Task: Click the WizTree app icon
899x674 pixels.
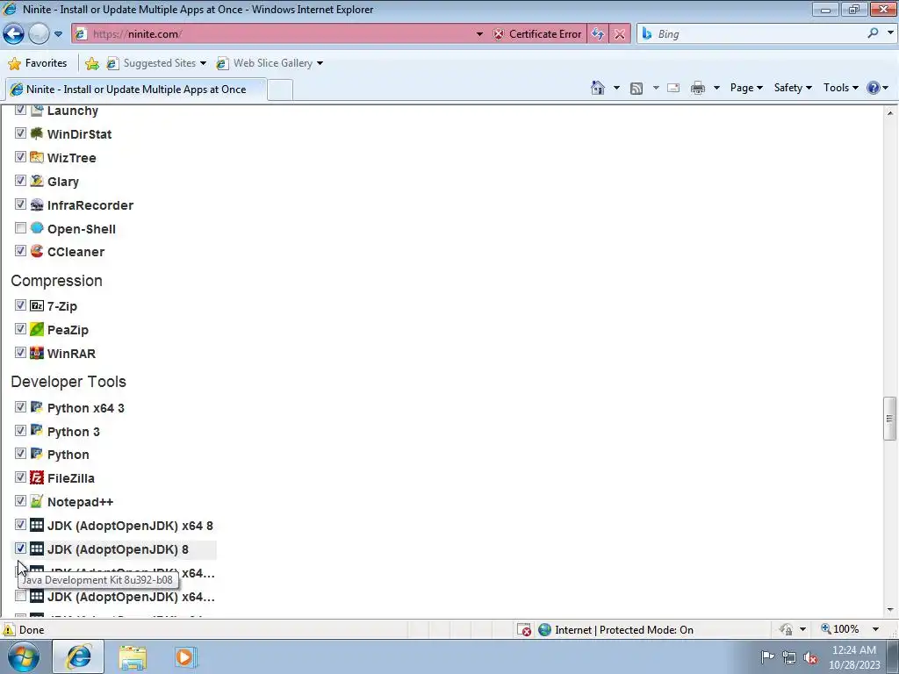Action: [37, 157]
